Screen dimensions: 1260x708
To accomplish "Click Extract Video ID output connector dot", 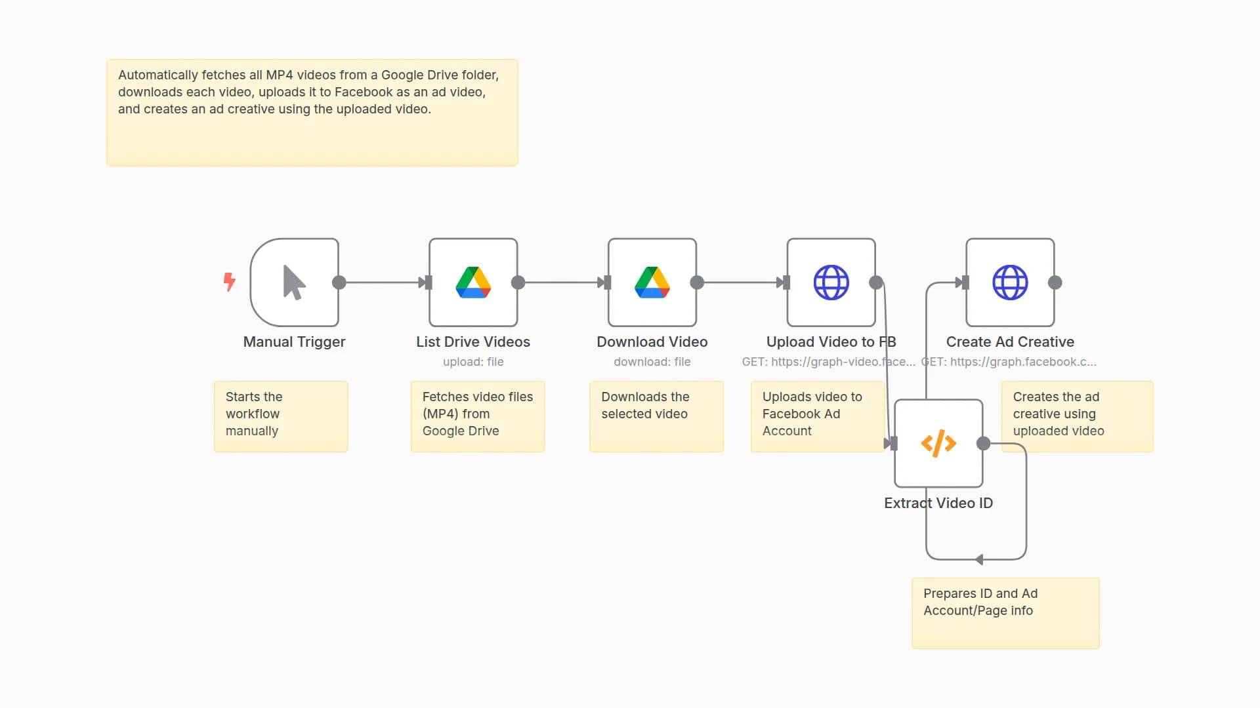I will coord(983,443).
